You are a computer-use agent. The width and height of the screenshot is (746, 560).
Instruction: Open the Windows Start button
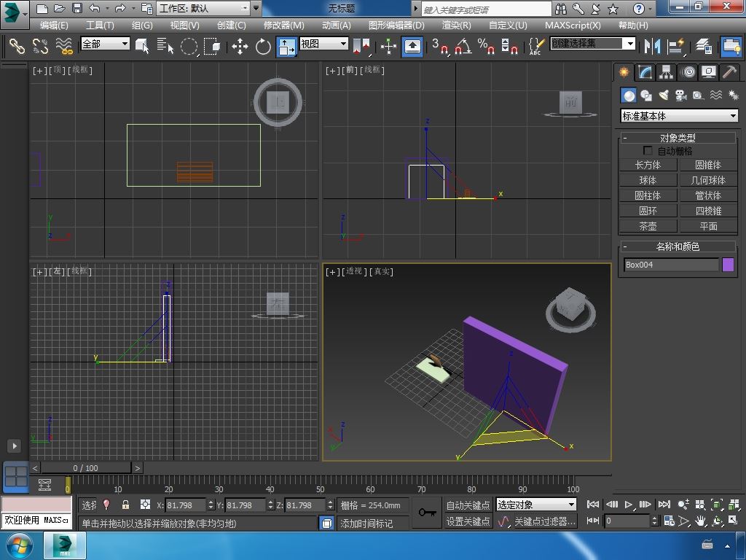20,545
